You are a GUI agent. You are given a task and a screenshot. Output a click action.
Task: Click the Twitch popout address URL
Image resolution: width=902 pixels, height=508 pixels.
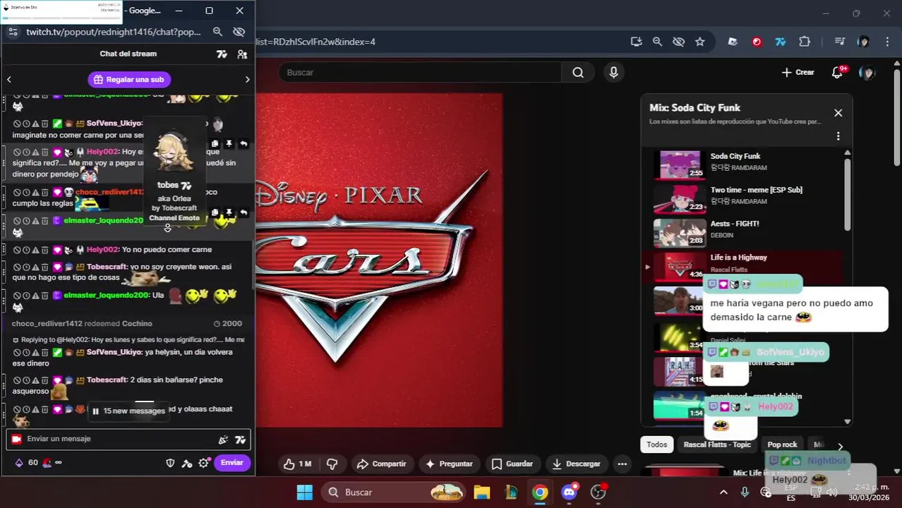[x=114, y=32]
